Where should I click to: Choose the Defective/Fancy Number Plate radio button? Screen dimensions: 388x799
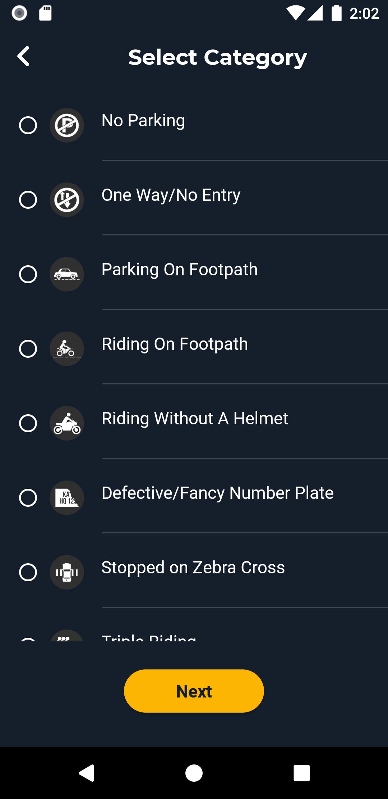[x=28, y=498]
